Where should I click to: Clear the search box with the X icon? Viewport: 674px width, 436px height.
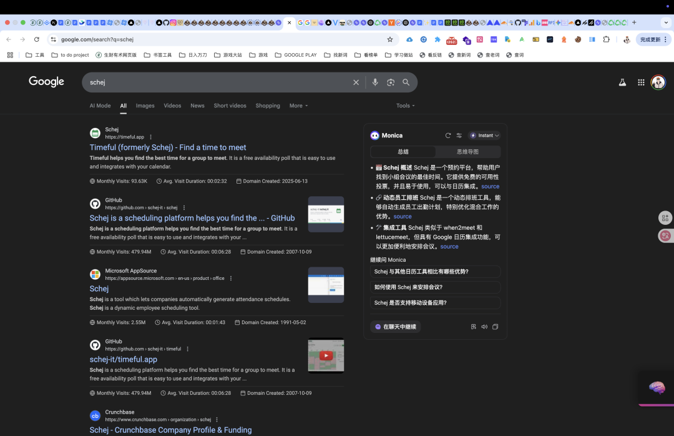[356, 82]
